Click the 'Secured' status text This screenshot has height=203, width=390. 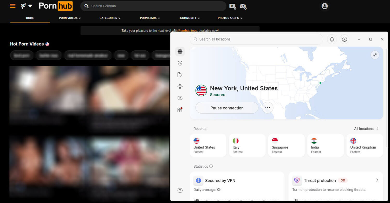218,95
